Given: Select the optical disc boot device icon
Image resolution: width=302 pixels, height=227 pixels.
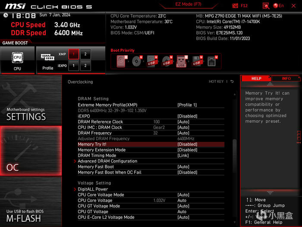Looking at the screenshot, I should (x=137, y=61).
